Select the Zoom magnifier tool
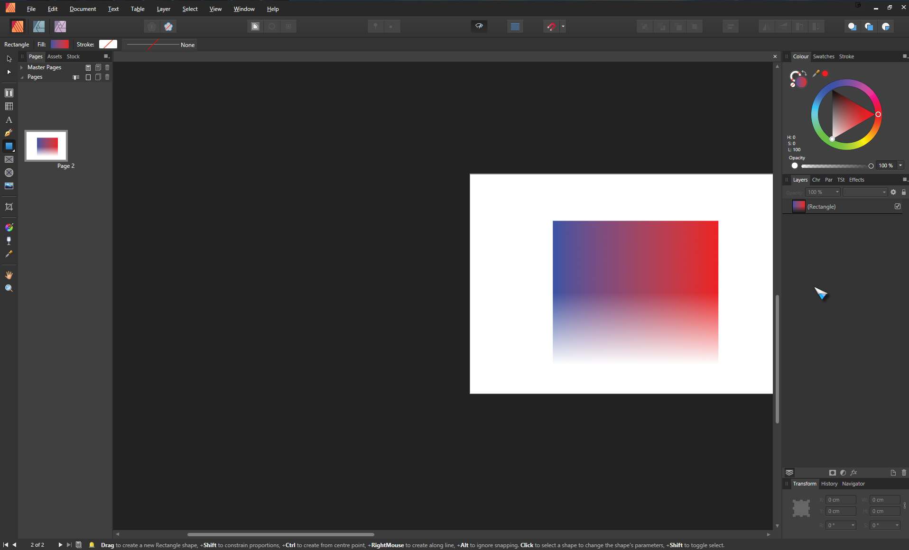Image resolution: width=909 pixels, height=550 pixels. tap(9, 288)
